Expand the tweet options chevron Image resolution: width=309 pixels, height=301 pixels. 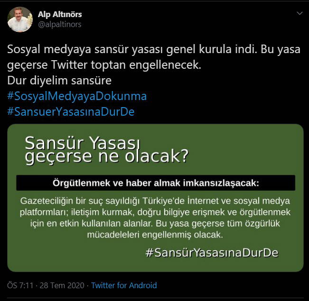tap(300, 13)
